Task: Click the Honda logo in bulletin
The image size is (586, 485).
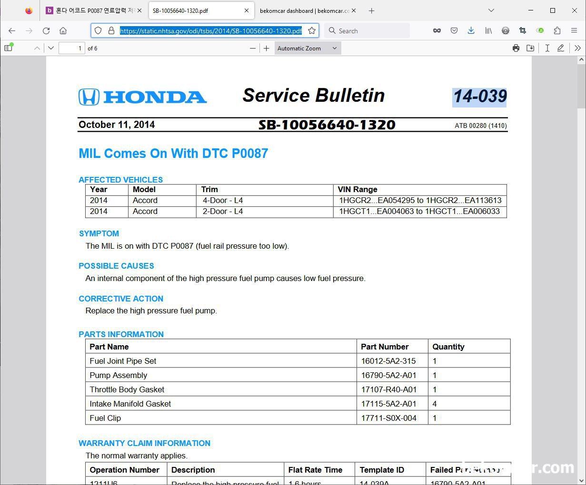Action: 142,97
